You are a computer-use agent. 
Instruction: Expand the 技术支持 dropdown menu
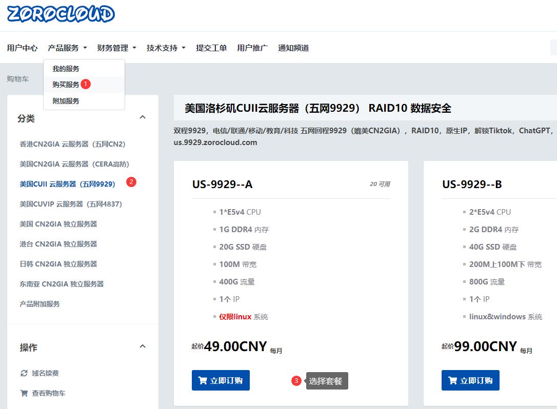[x=166, y=48]
